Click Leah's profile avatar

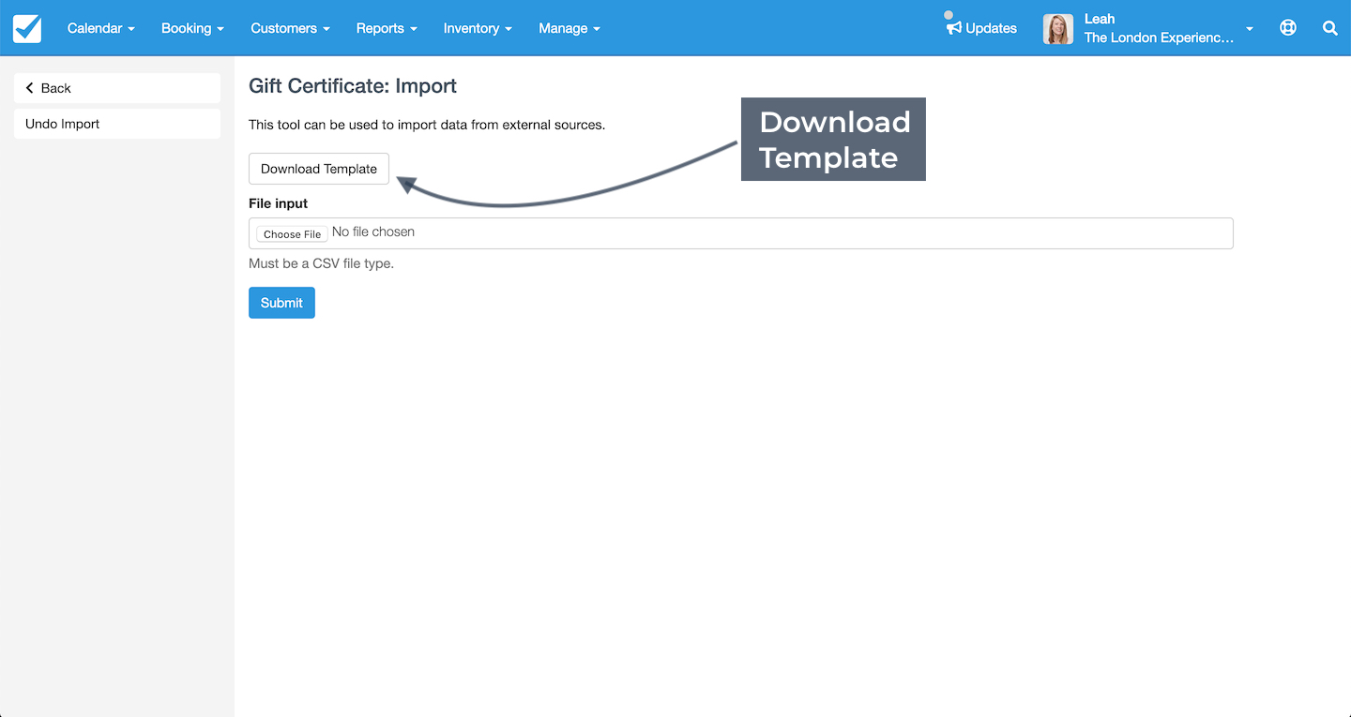coord(1058,29)
